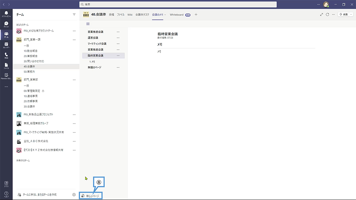Viewport: 356px width, 200px height.
Task: Open the 会議 button dropdown arrow
Action: click(351, 15)
